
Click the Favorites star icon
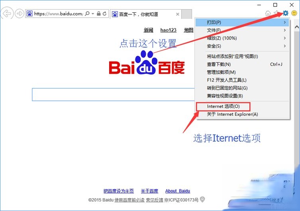point(276,13)
